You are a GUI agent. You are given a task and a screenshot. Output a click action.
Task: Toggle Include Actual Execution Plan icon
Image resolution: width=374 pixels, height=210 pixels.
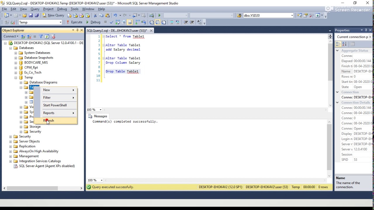[x=137, y=22]
